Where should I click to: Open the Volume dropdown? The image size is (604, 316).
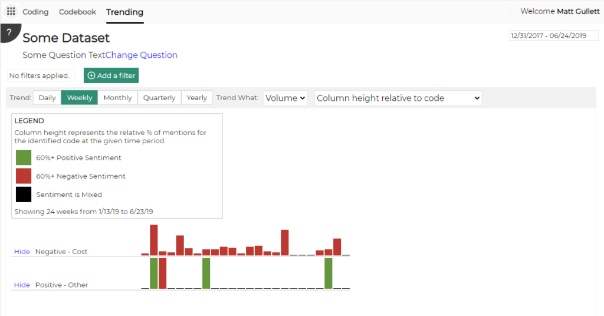click(285, 98)
